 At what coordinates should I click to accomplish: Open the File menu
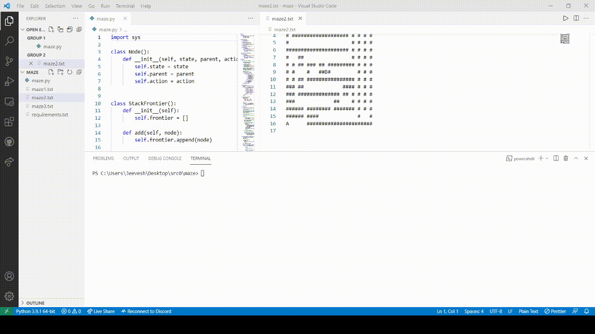pyautogui.click(x=20, y=6)
